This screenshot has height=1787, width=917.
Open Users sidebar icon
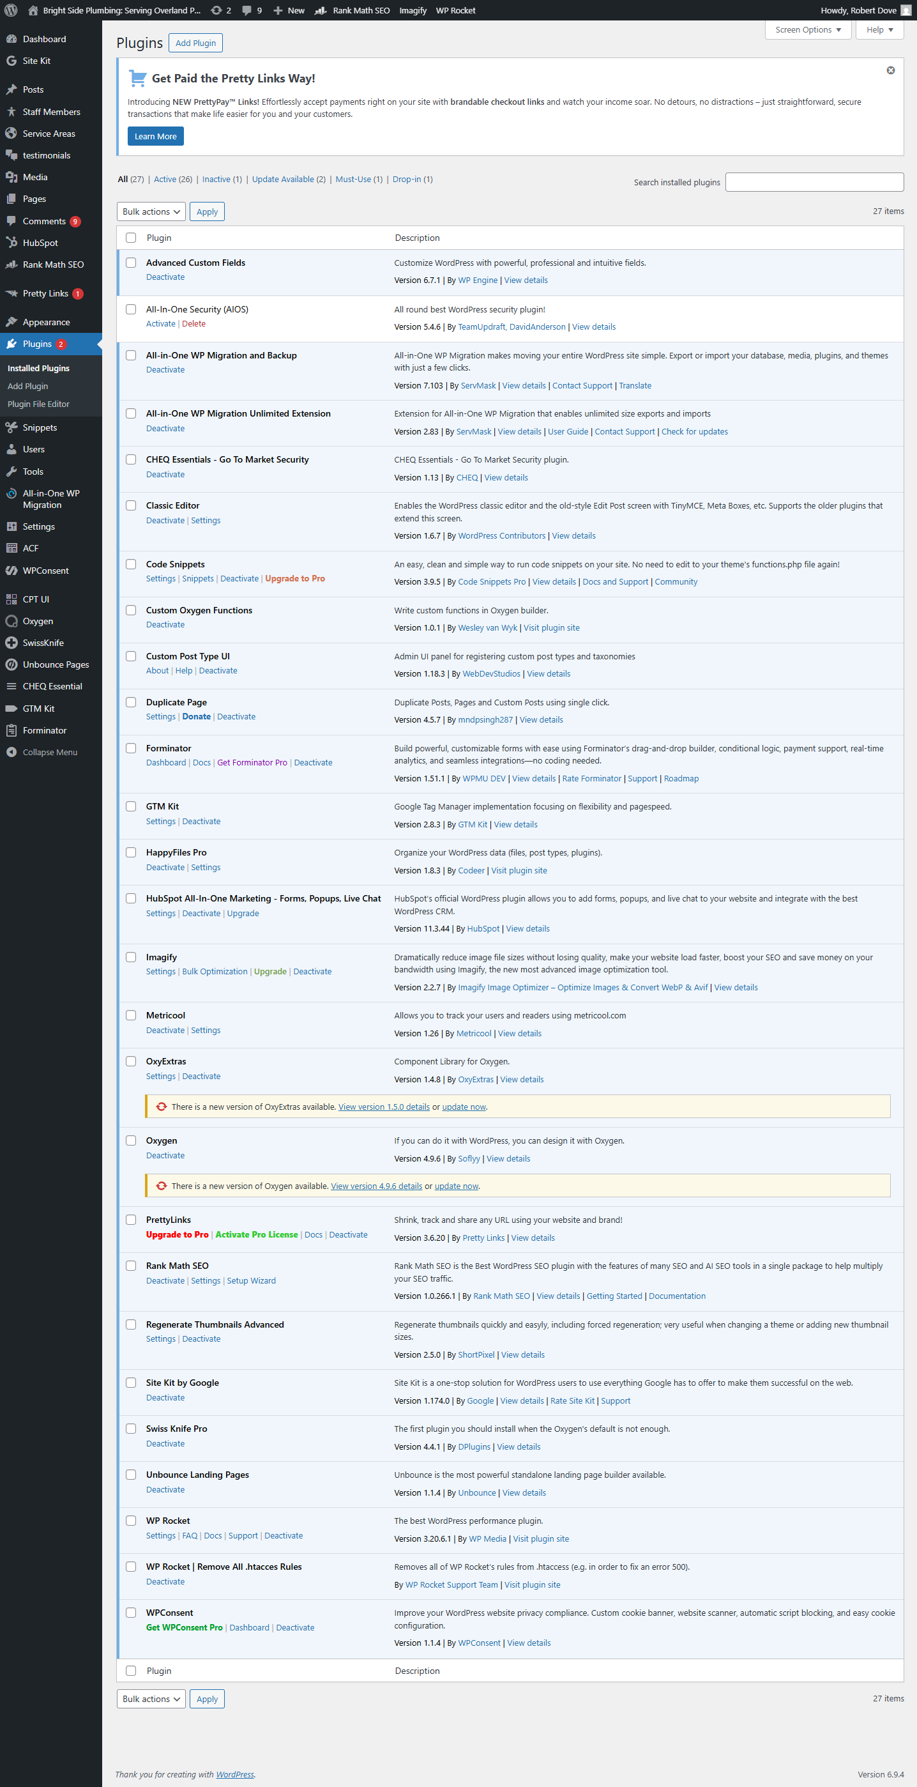[x=11, y=450]
